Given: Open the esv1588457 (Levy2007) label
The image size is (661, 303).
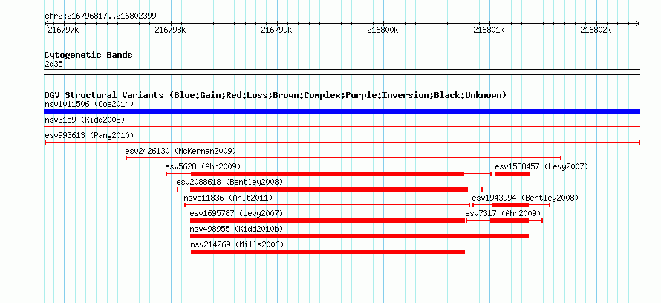Looking at the screenshot, I should [541, 166].
